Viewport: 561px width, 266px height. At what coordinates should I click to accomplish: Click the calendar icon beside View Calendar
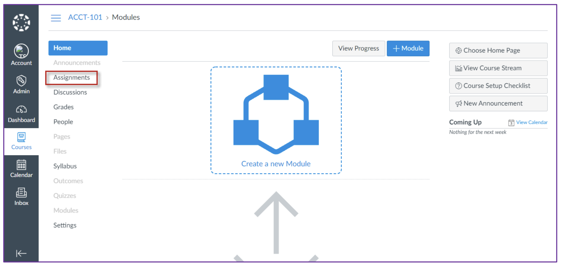coord(511,123)
